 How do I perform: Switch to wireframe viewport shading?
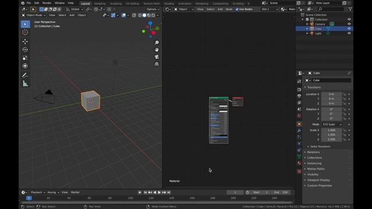pyautogui.click(x=139, y=15)
